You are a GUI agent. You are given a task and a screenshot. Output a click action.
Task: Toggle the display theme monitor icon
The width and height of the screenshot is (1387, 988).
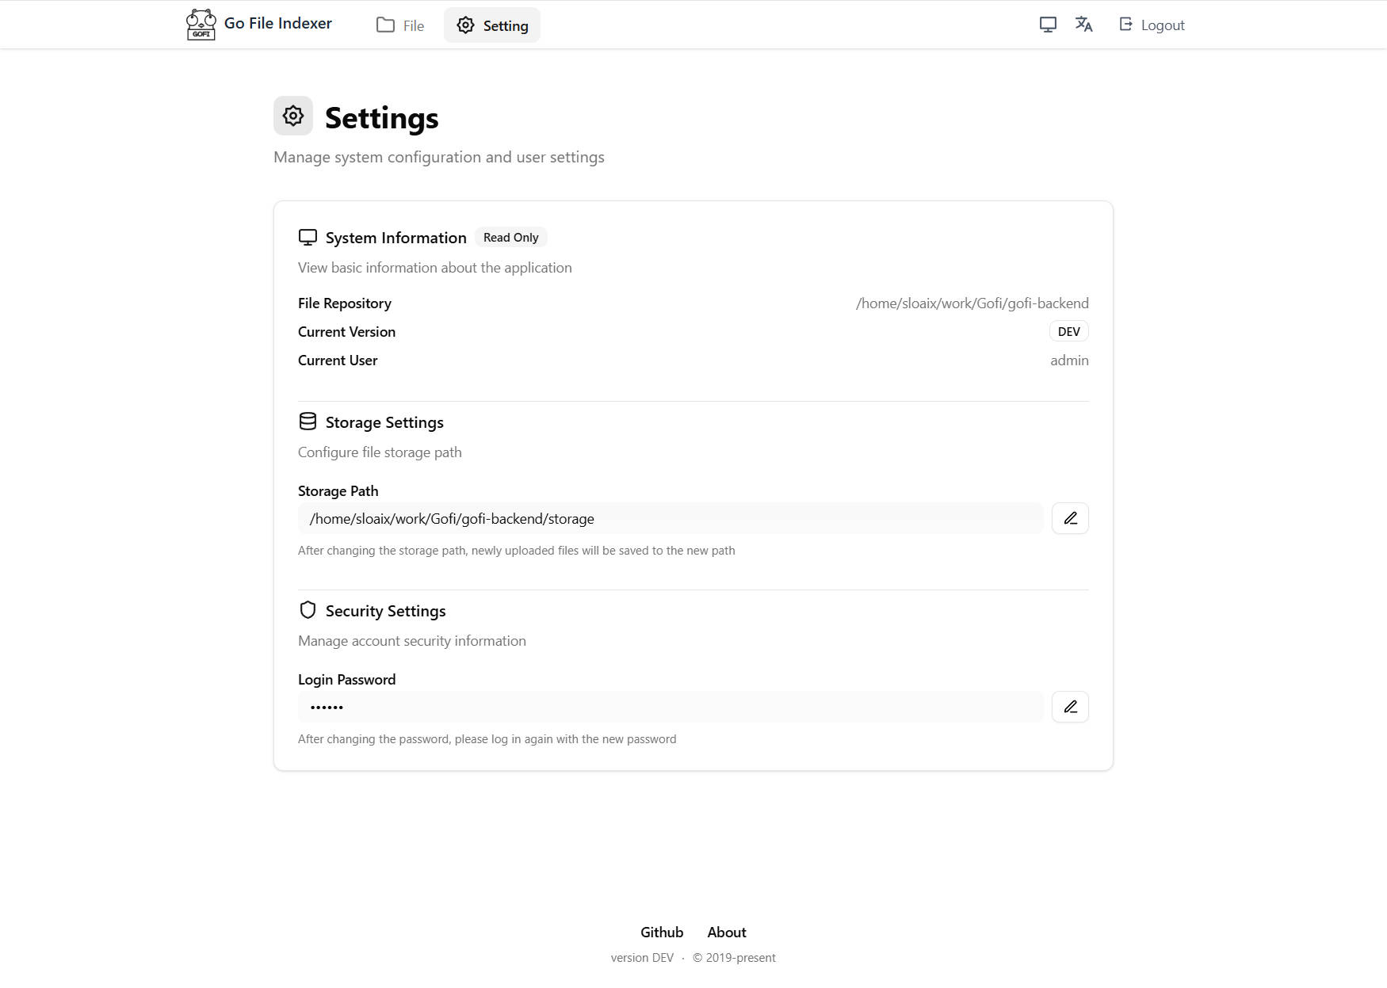pos(1048,25)
